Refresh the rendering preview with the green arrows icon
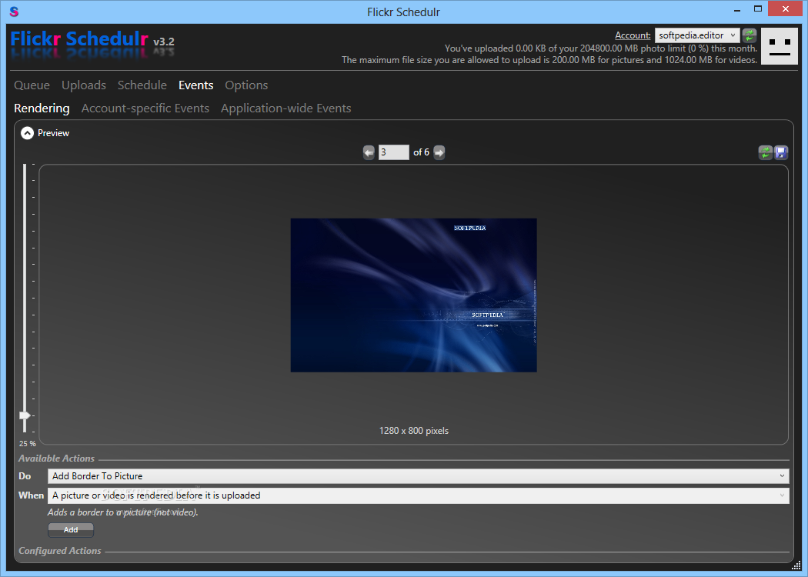Image resolution: width=808 pixels, height=577 pixels. pos(765,152)
